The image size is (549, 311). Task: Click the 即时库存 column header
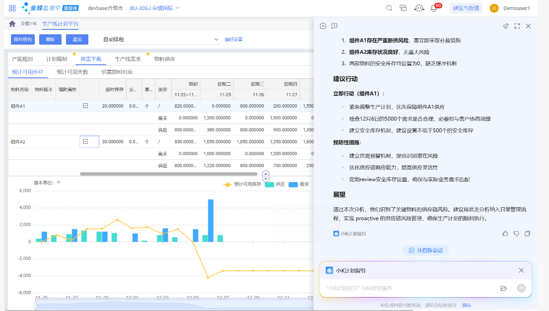click(113, 90)
